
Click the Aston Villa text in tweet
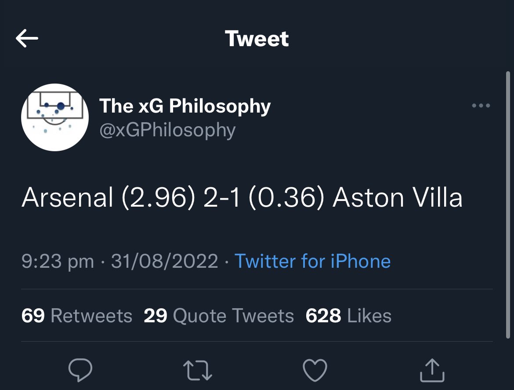398,197
